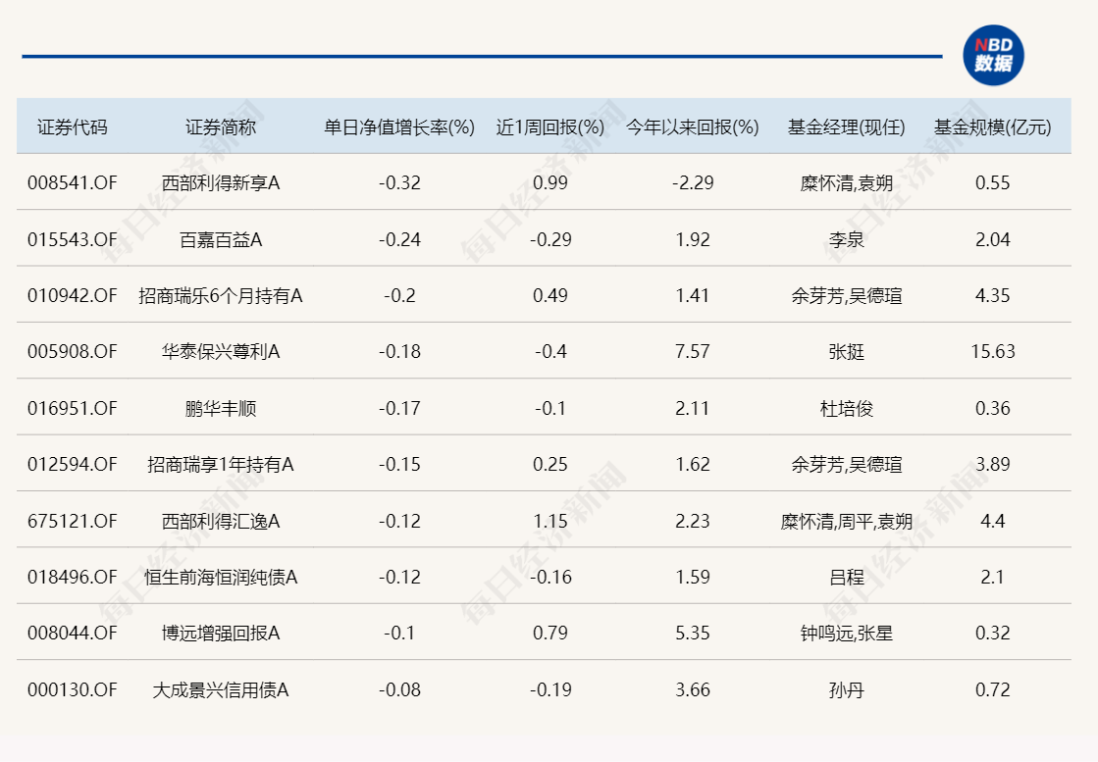Image resolution: width=1098 pixels, height=762 pixels.
Task: Click fund size value 0.72
Action: point(993,690)
